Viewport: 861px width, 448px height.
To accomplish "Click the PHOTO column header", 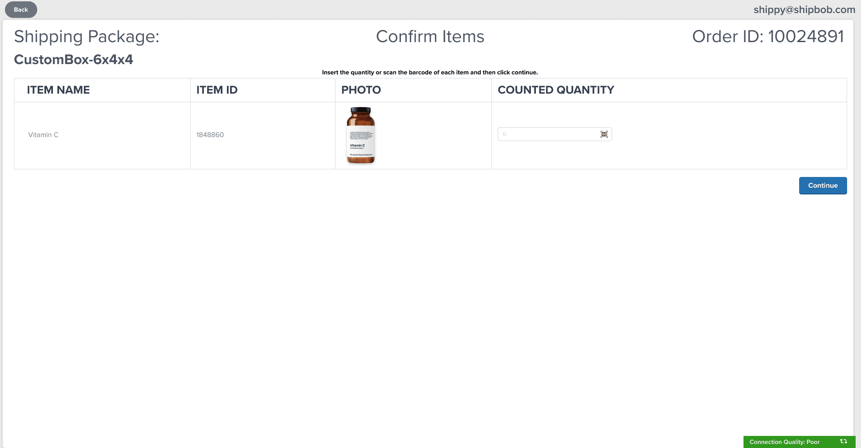I will (x=361, y=90).
